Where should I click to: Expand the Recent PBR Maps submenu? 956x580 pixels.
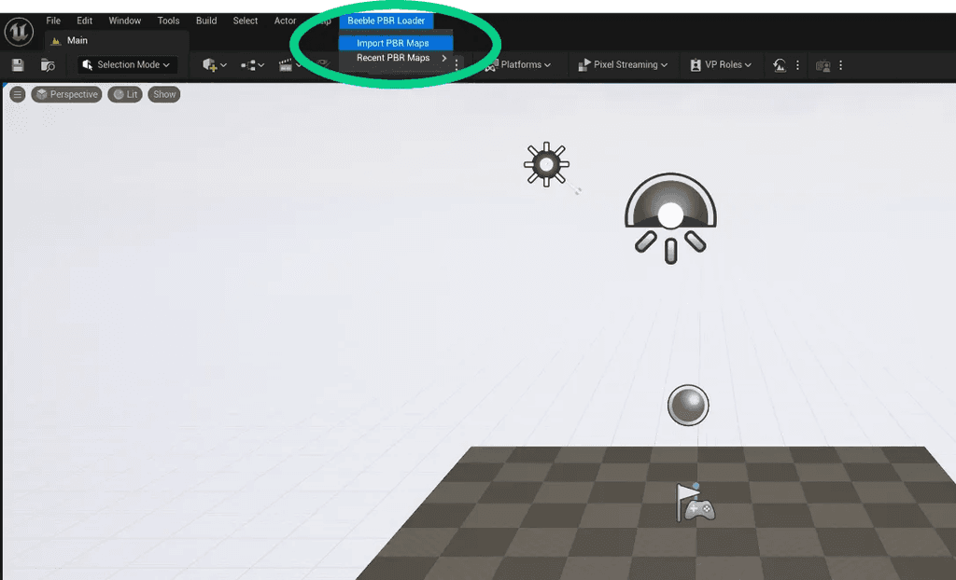click(395, 58)
